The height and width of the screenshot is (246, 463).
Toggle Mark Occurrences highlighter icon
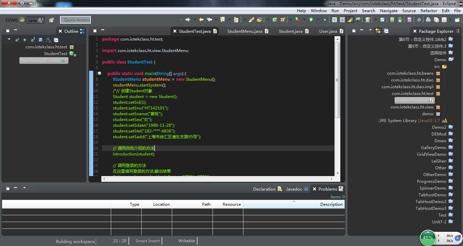click(x=350, y=20)
